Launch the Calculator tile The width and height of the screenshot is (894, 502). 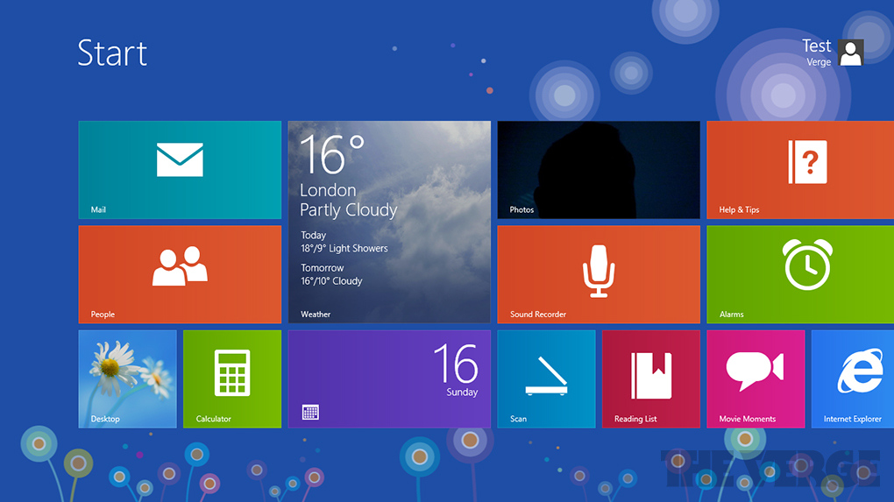(x=232, y=378)
